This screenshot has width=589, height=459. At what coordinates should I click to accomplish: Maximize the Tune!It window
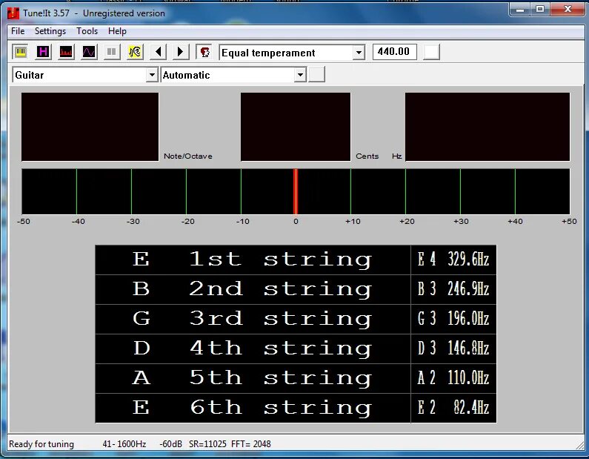click(x=540, y=10)
